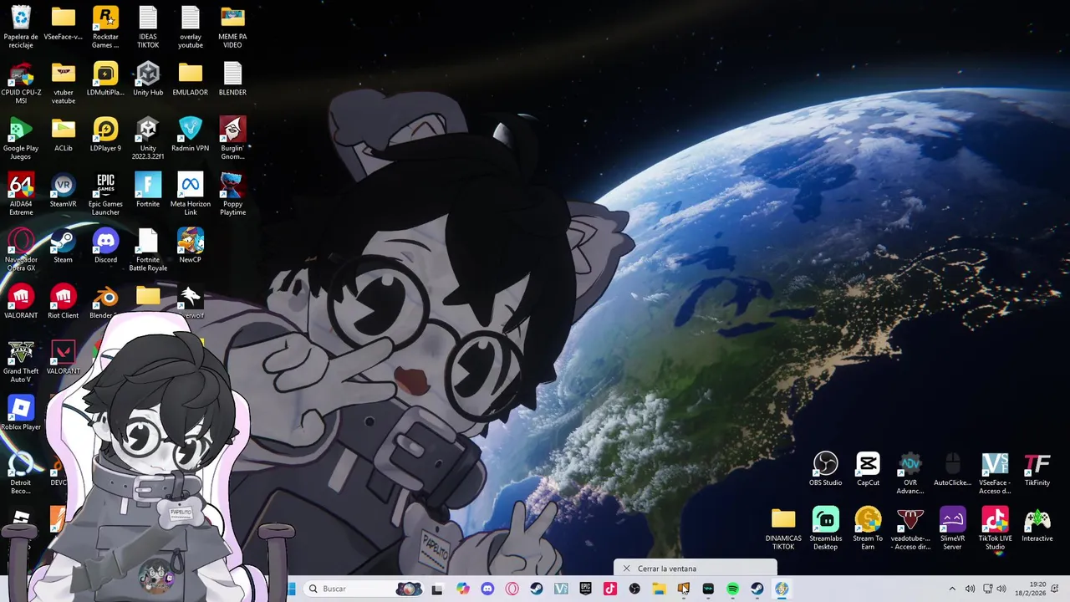Open the Papelera de reciclaje desktop icon
This screenshot has width=1070, height=602.
point(21,27)
